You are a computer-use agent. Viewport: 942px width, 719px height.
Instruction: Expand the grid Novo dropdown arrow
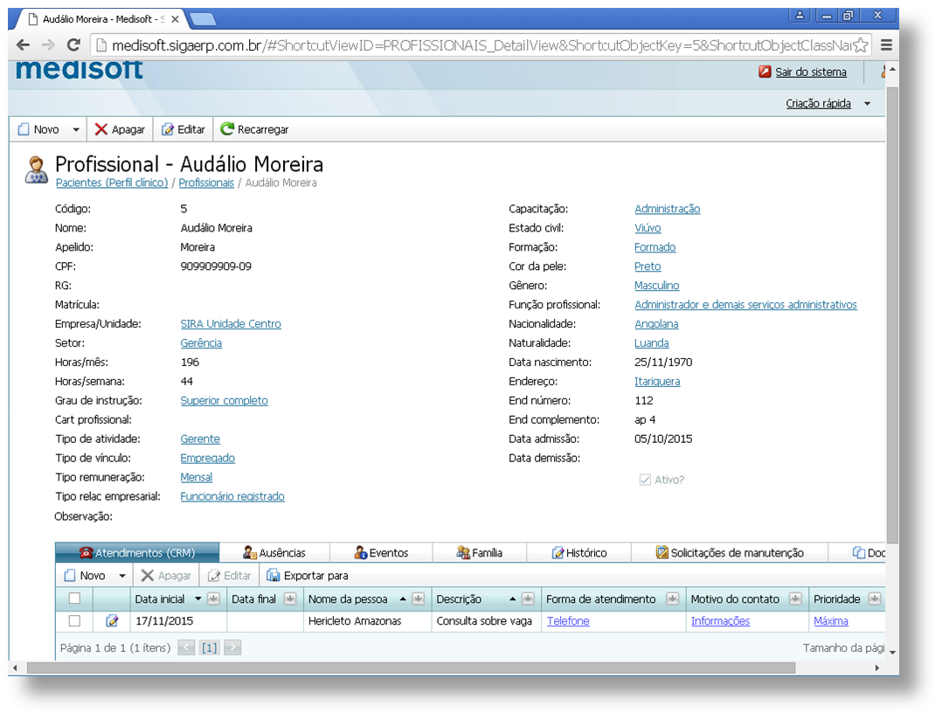pyautogui.click(x=122, y=576)
